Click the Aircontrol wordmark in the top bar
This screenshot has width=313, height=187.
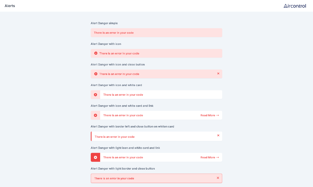point(295,6)
